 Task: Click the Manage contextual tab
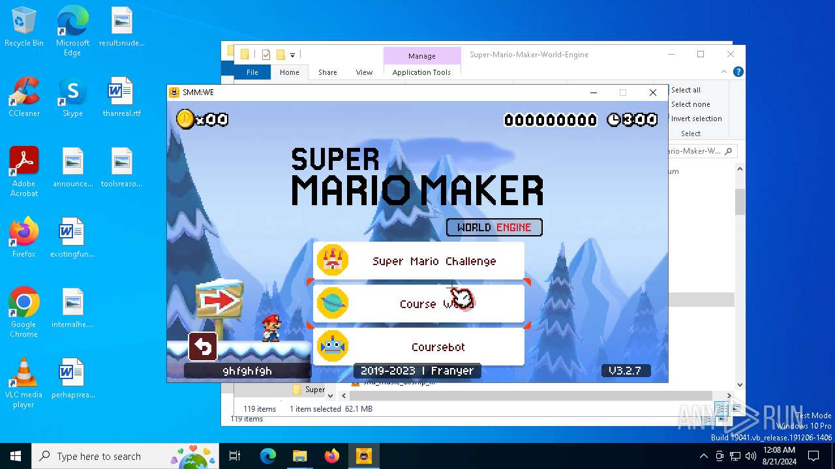point(421,56)
